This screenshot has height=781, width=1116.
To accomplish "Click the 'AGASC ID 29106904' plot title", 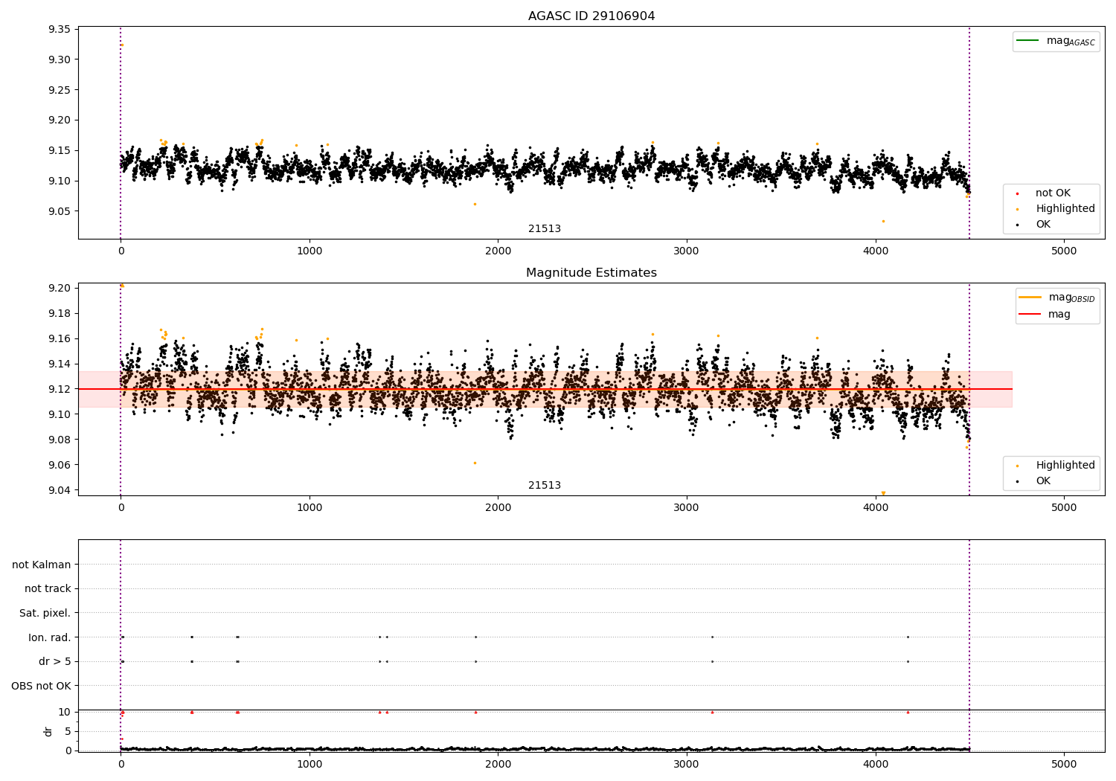I will click(591, 16).
